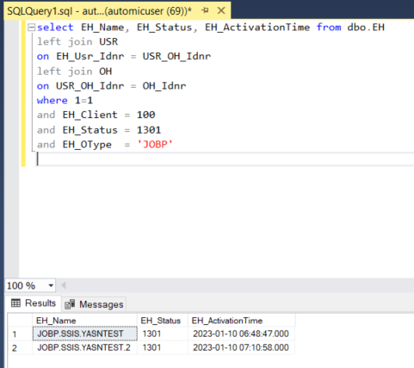
Task: Click the 1301 status cell in row 1
Action: (163, 334)
